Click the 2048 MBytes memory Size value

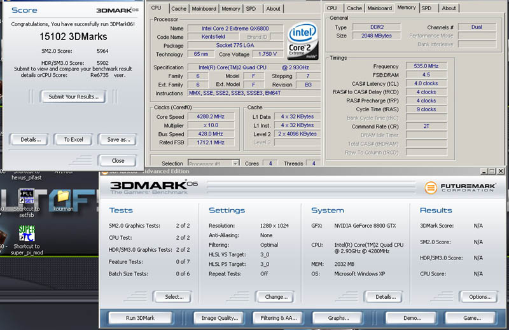click(377, 36)
